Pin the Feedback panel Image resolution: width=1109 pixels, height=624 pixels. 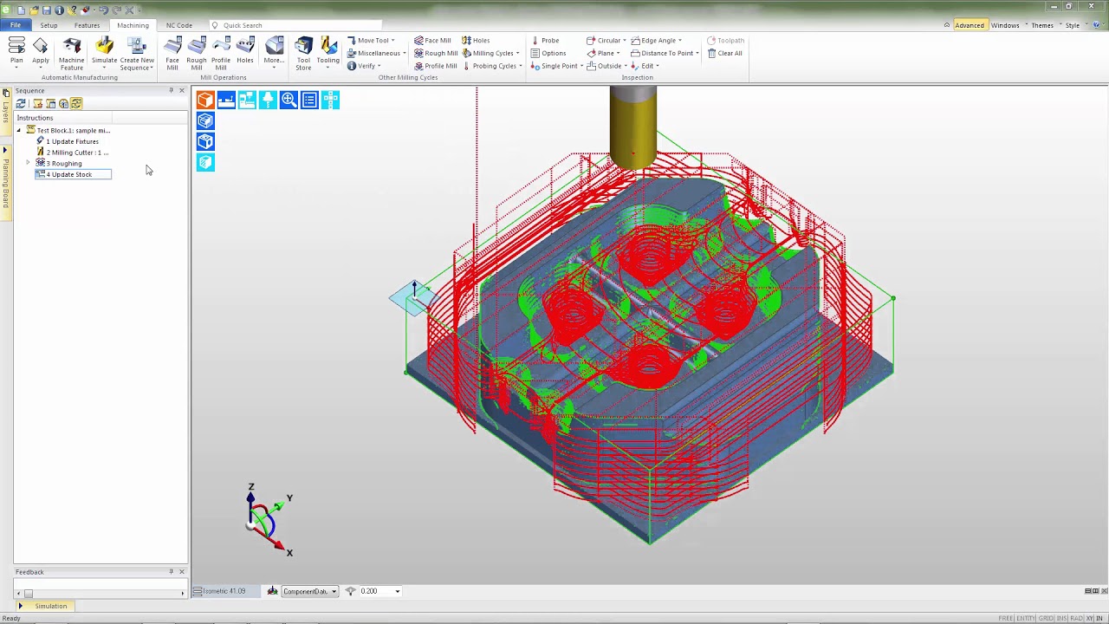[171, 572]
